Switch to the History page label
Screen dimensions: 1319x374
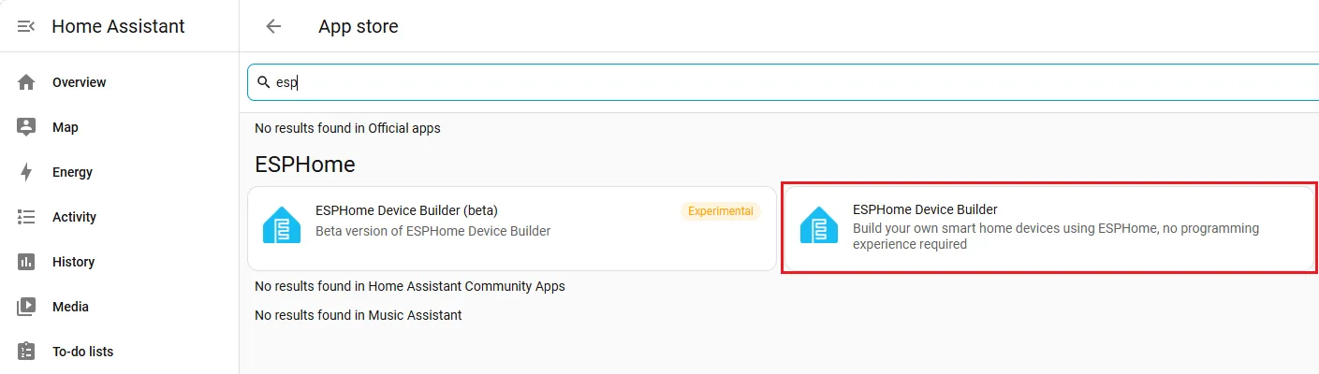[74, 262]
